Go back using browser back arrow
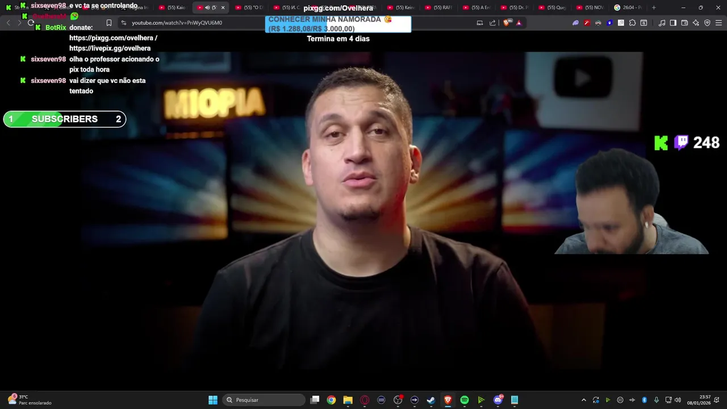 coord(8,23)
